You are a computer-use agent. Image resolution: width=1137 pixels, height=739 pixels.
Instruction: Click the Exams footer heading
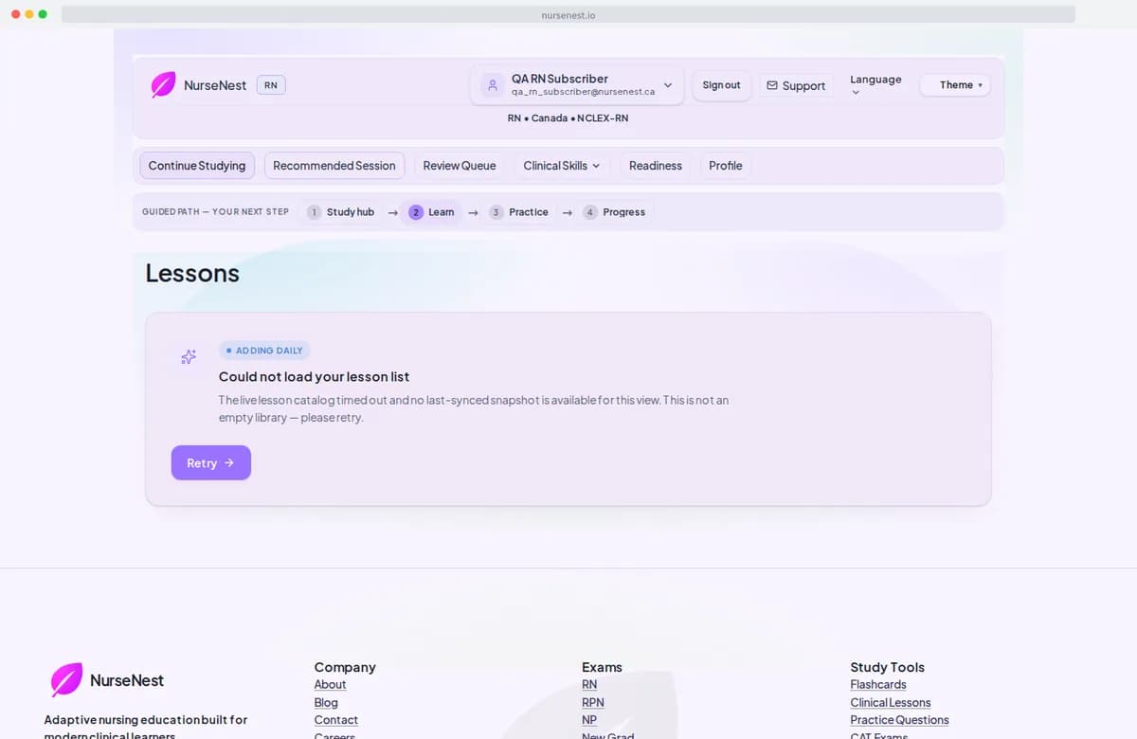click(x=602, y=667)
